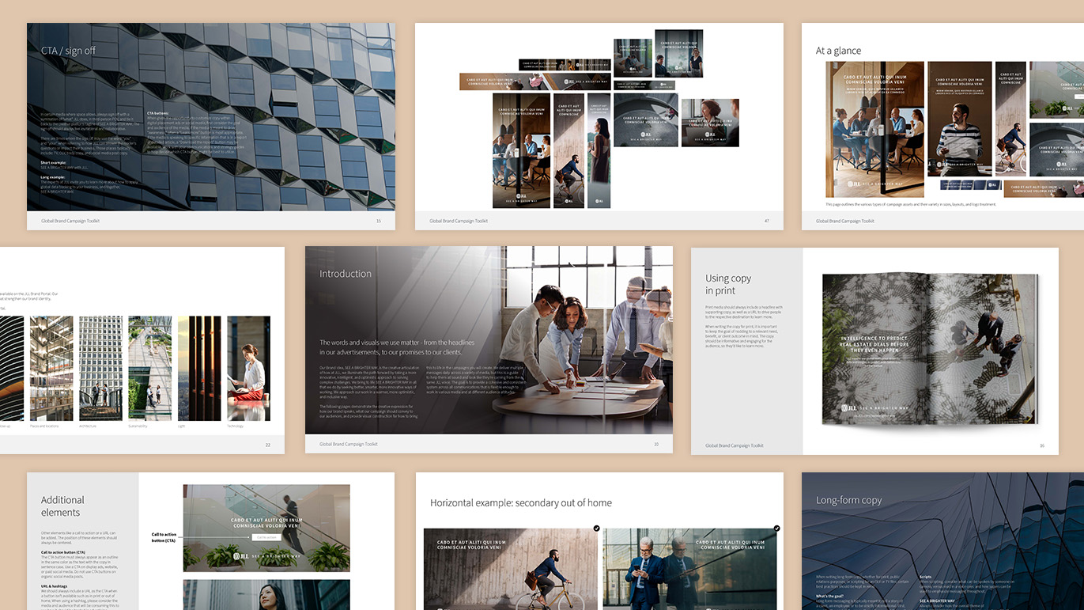Click the 'What's the goal?' subheading on Long-form slide

(829, 596)
